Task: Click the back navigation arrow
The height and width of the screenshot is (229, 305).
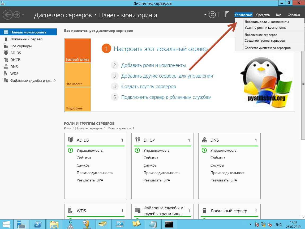Action: (x=8, y=15)
